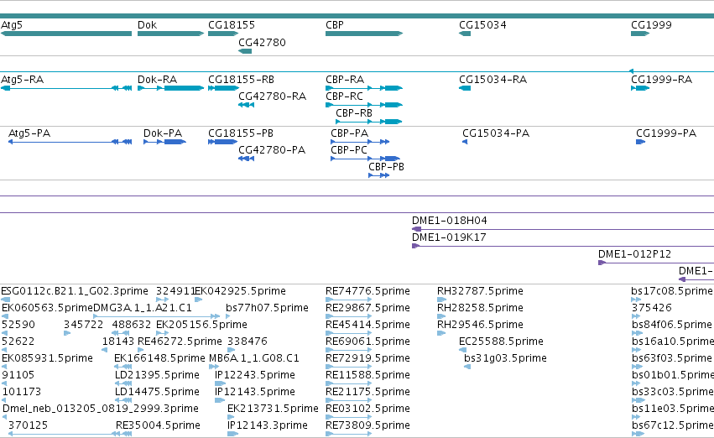Image resolution: width=714 pixels, height=438 pixels.
Task: Click the ESG0112c.B21.1_G02.3prime EST label
Action: coord(75,291)
